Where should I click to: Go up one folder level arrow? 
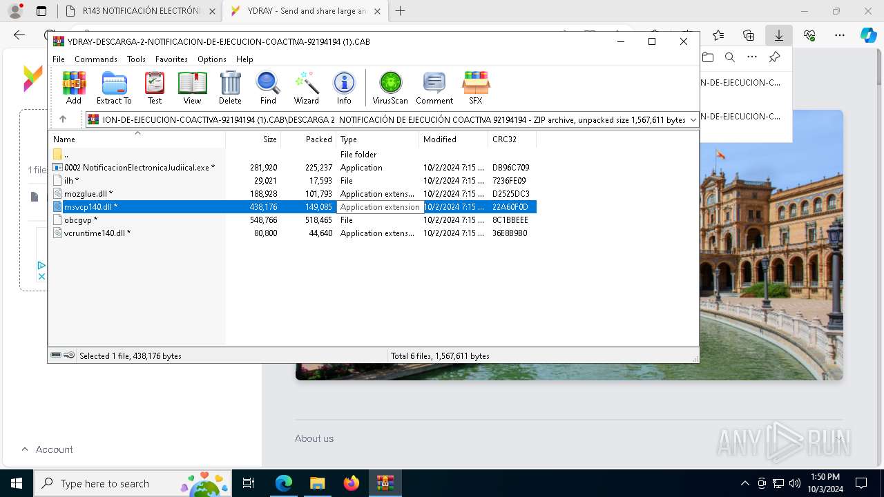tap(63, 119)
